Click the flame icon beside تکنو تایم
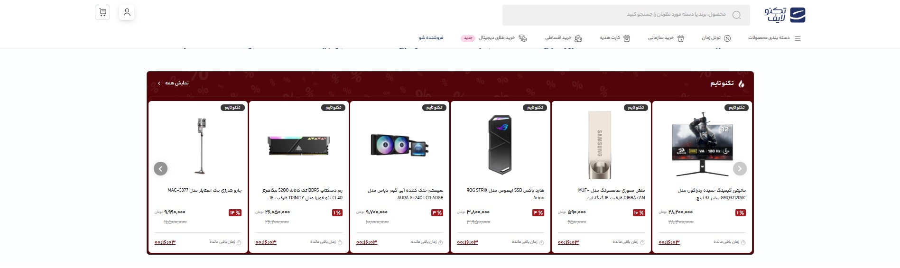Viewport: 900px width, 268px height. point(741,83)
